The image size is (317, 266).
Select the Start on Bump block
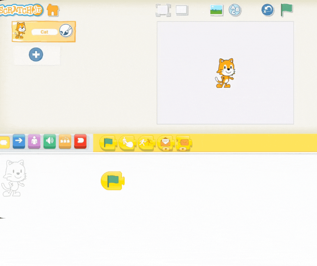point(146,143)
